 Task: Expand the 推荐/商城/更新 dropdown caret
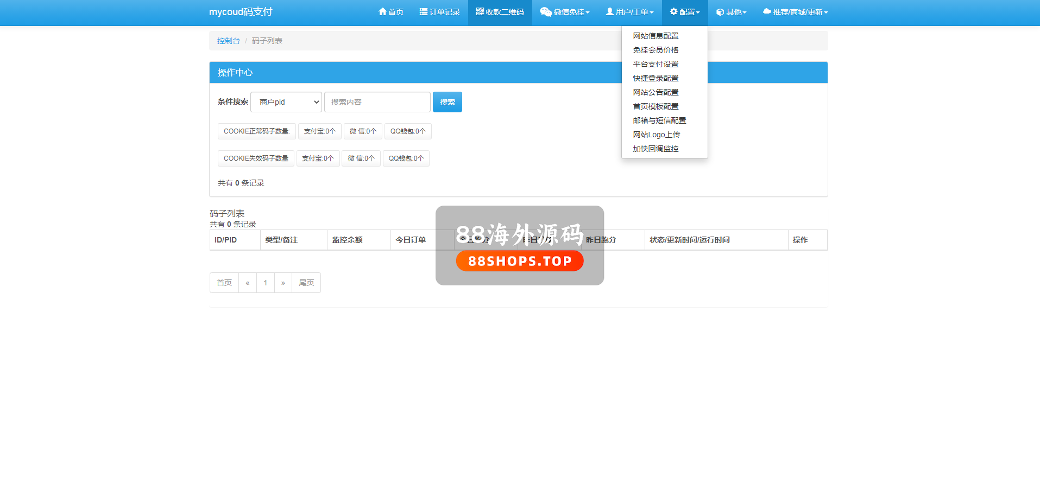[x=826, y=12]
